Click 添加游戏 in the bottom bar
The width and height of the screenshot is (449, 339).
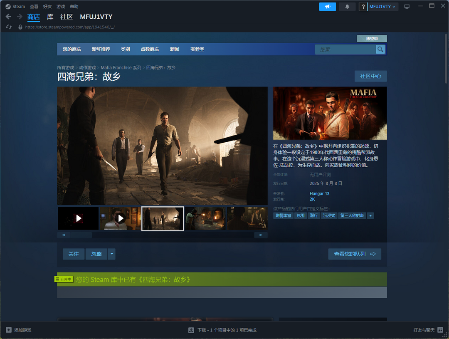coord(23,330)
